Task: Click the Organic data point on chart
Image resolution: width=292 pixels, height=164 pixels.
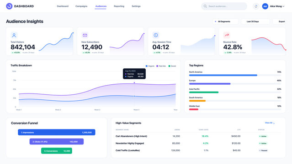Action: point(134,96)
